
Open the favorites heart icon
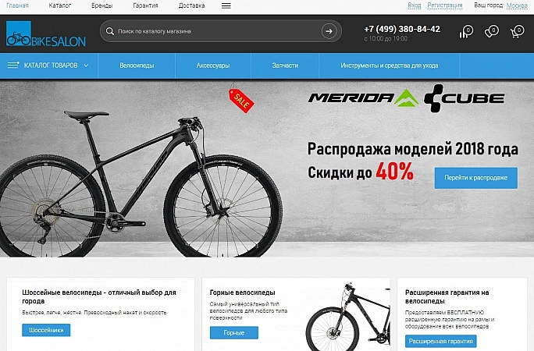click(491, 32)
